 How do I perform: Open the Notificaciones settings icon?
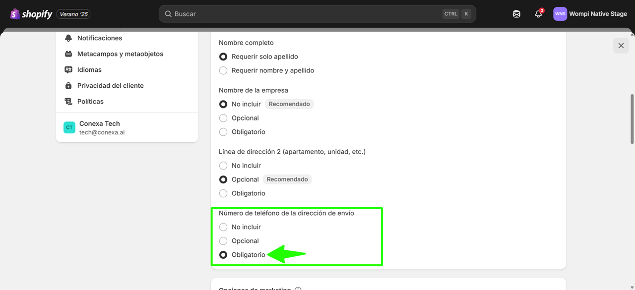pos(67,38)
